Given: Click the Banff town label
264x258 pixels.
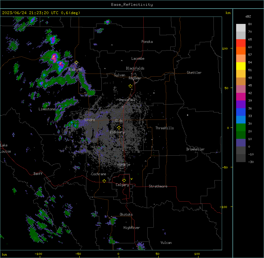Looking at the screenshot, I should tap(38, 174).
